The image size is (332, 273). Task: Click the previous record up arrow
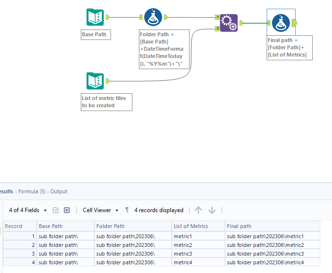coord(198,210)
